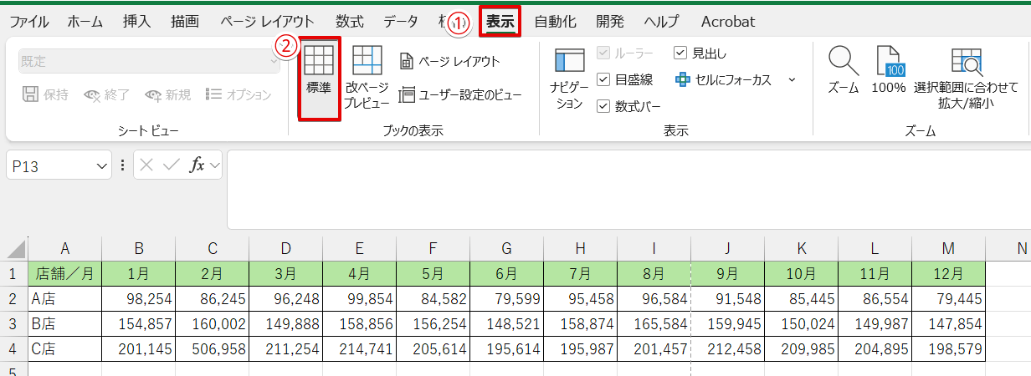Select the cell with value 98,254

(139, 298)
